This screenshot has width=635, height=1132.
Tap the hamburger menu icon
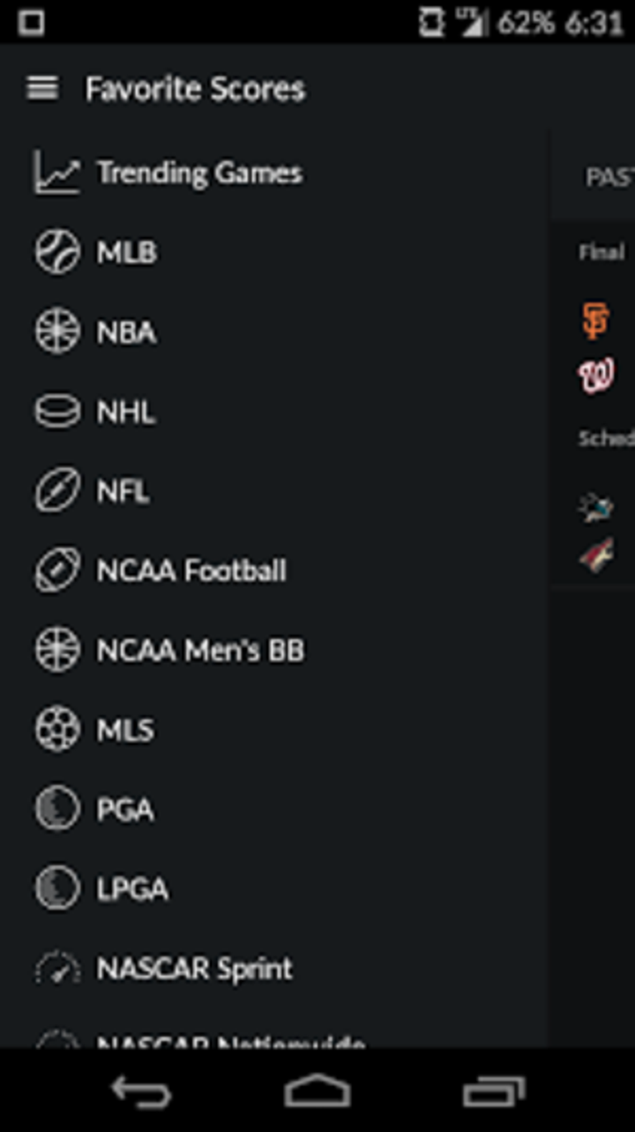[42, 88]
